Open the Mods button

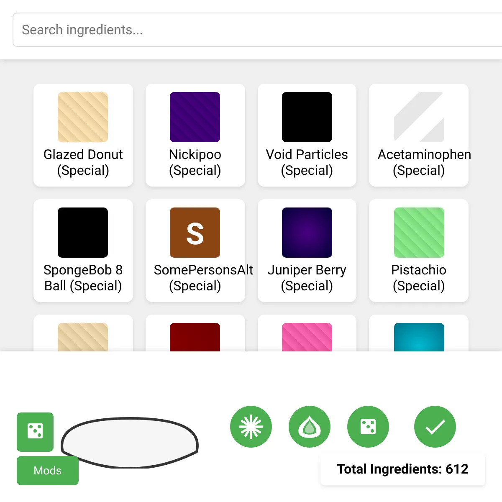tap(48, 471)
